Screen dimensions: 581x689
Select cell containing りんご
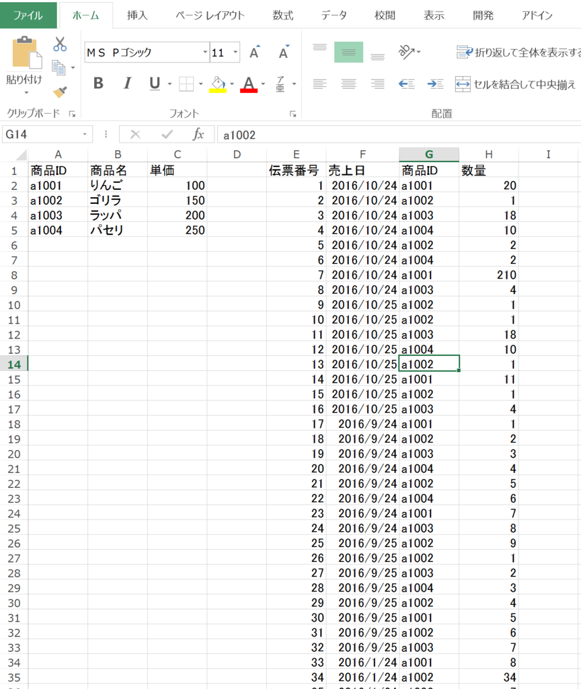[x=117, y=186]
